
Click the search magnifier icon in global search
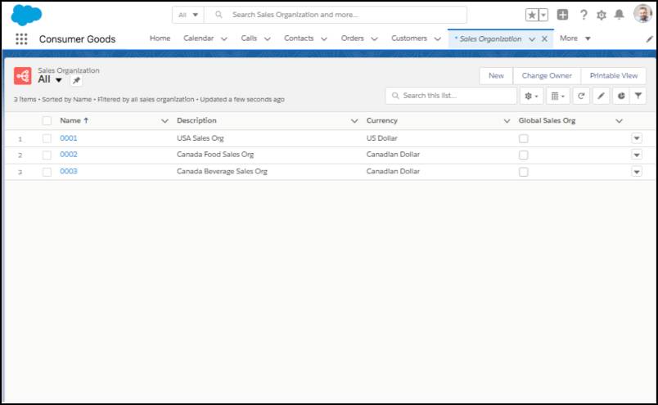[x=219, y=15]
